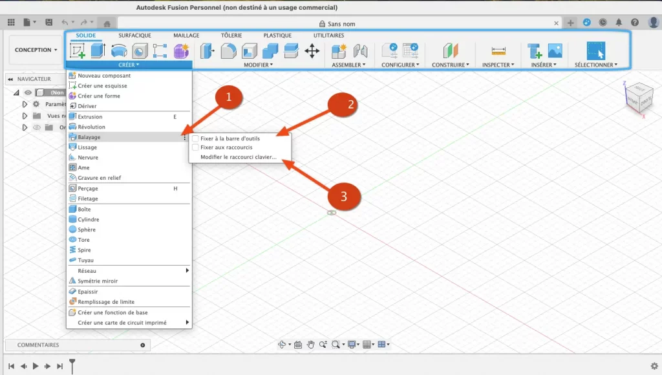Image resolution: width=662 pixels, height=375 pixels.
Task: Expand the Paramètres tree node
Action: coord(25,104)
